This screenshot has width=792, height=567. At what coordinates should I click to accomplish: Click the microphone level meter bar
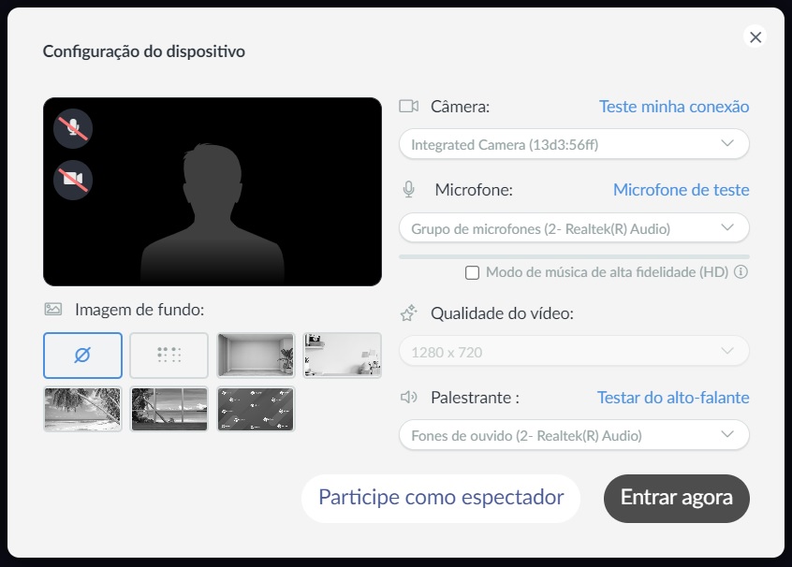[574, 257]
